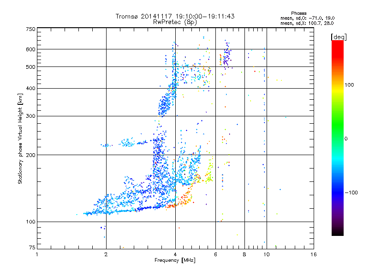Click the x-axis tick label '16'

pyautogui.click(x=314, y=254)
